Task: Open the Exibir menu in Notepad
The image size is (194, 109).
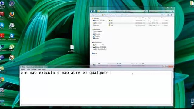Action: [39, 70]
